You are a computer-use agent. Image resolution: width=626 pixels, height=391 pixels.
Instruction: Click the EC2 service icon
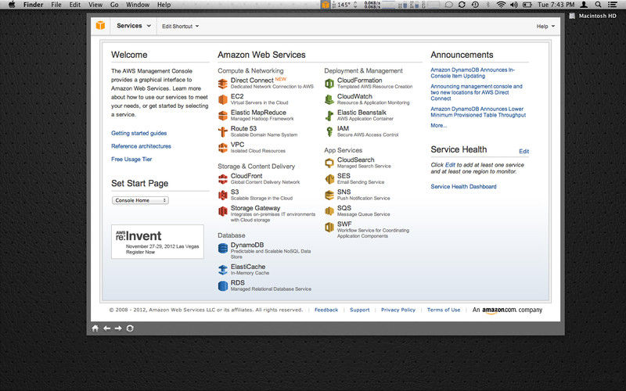[223, 99]
